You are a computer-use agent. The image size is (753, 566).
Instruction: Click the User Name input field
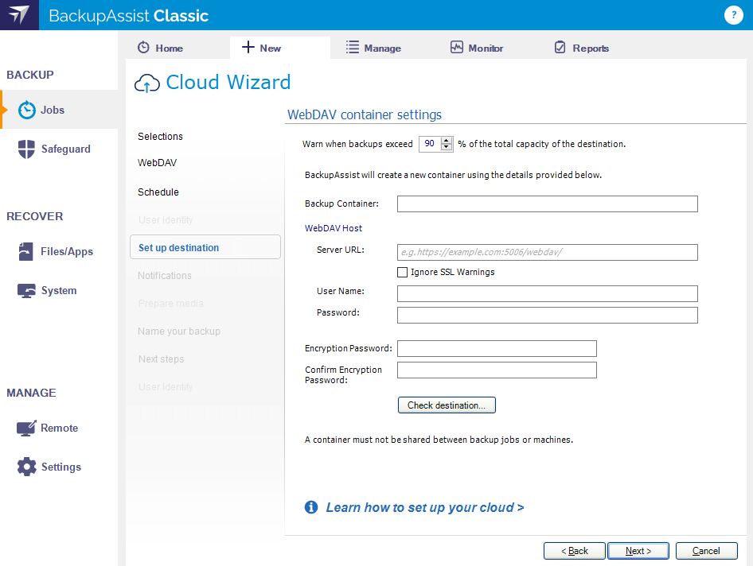548,293
